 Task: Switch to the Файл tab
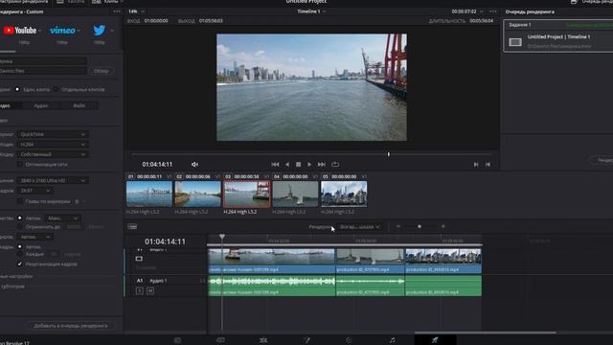[79, 105]
